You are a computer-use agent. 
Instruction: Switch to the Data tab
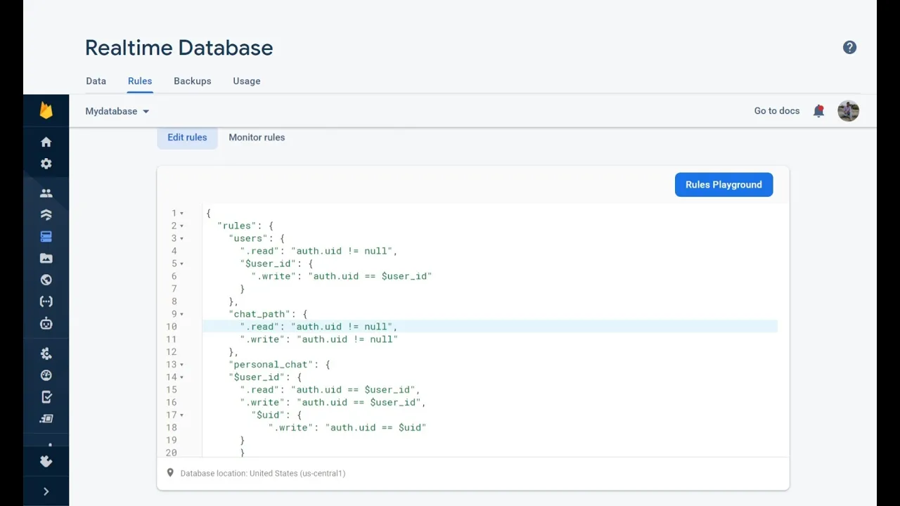[96, 81]
